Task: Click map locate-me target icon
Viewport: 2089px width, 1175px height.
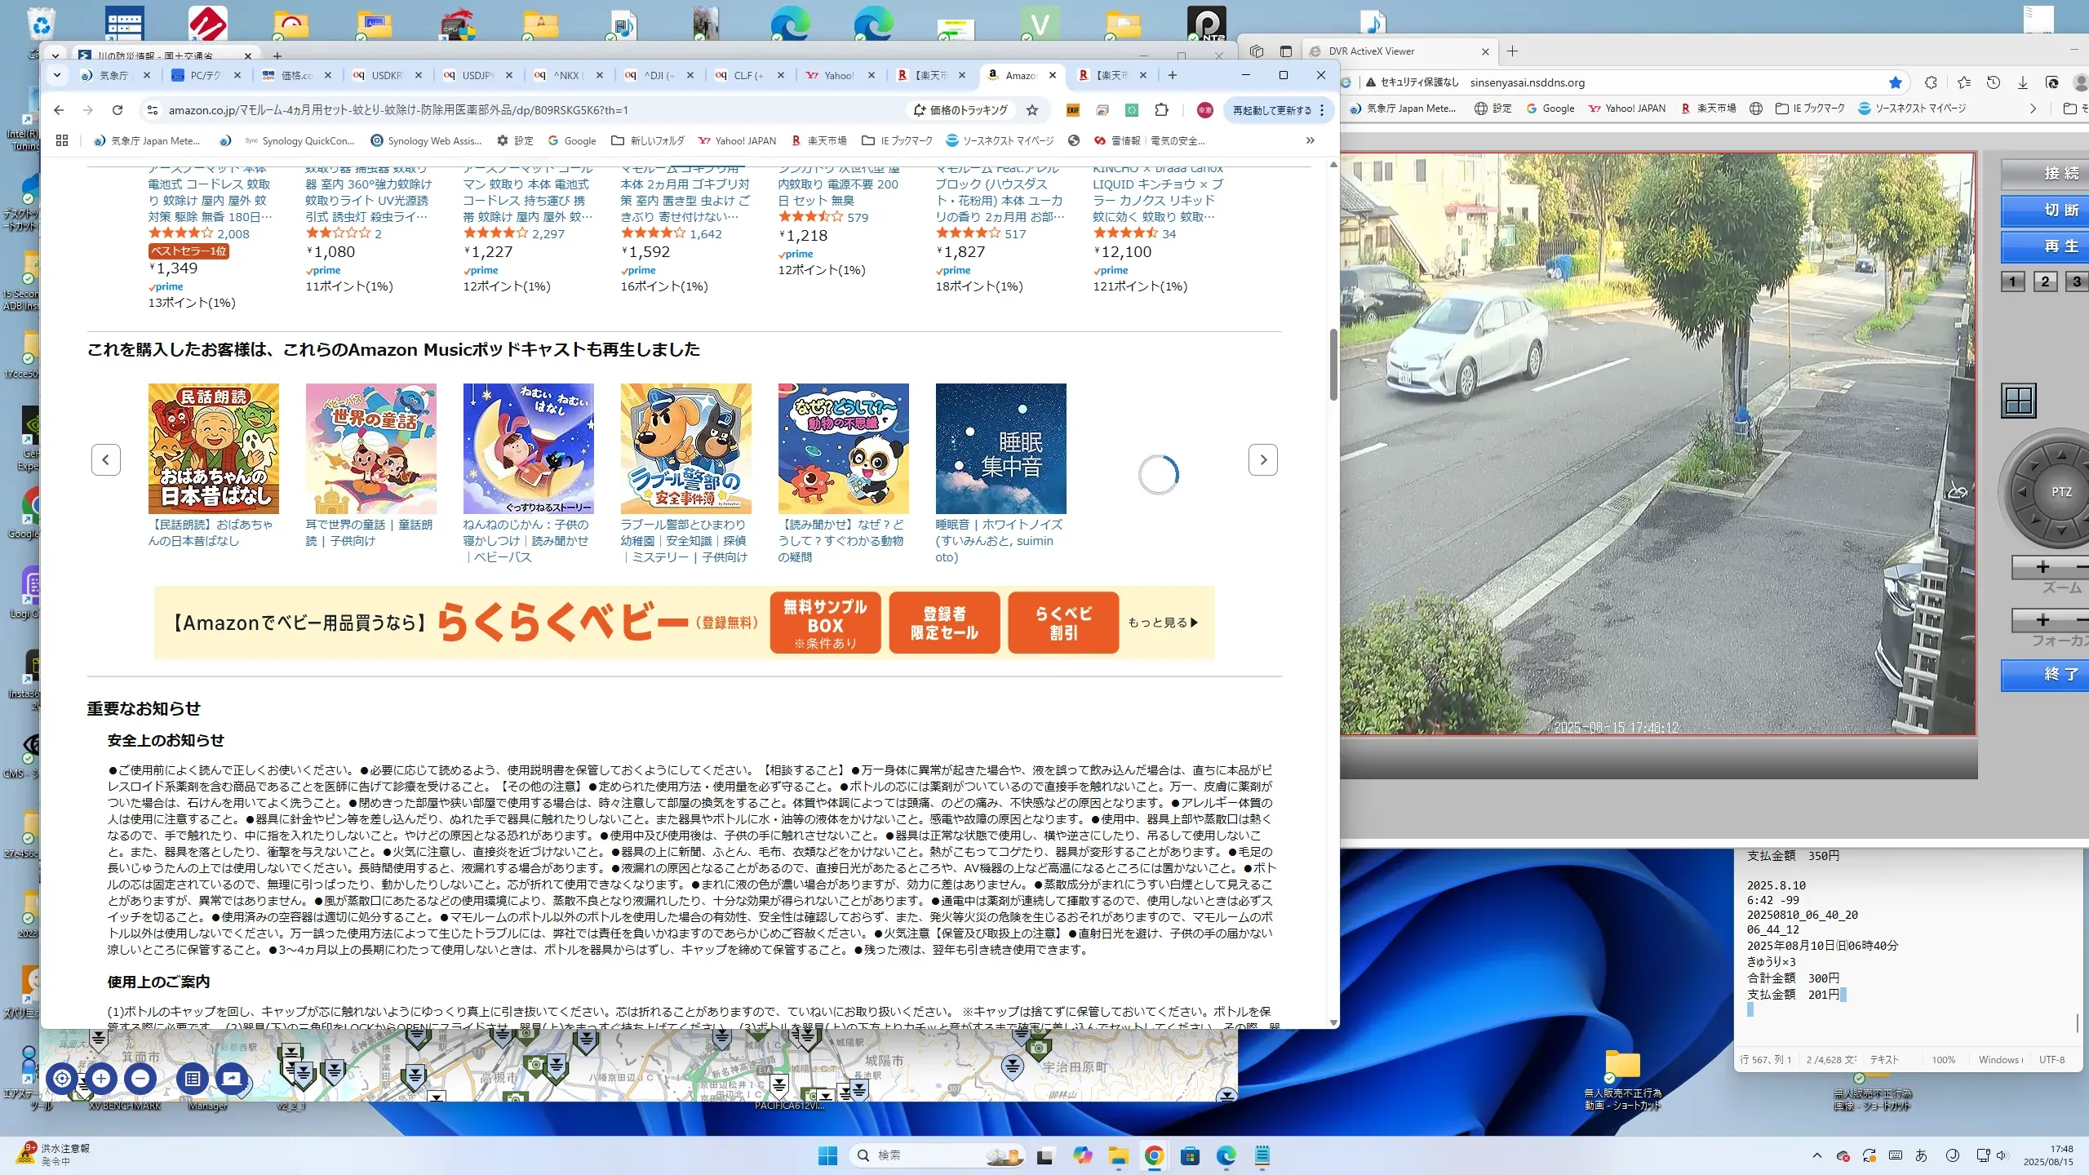Action: tap(62, 1079)
